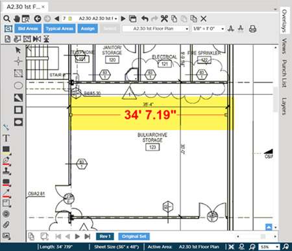This screenshot has width=292, height=251.
Task: Click the Bid Areas button
Action: 28,29
